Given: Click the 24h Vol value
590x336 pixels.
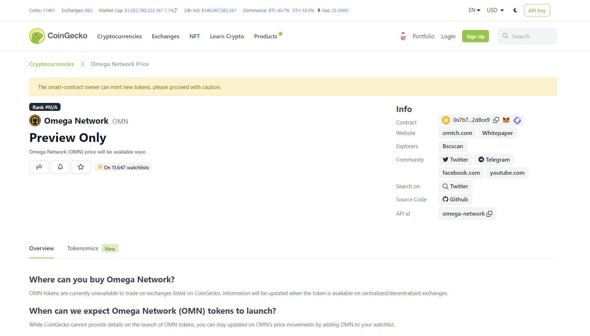Looking at the screenshot, I should [219, 10].
